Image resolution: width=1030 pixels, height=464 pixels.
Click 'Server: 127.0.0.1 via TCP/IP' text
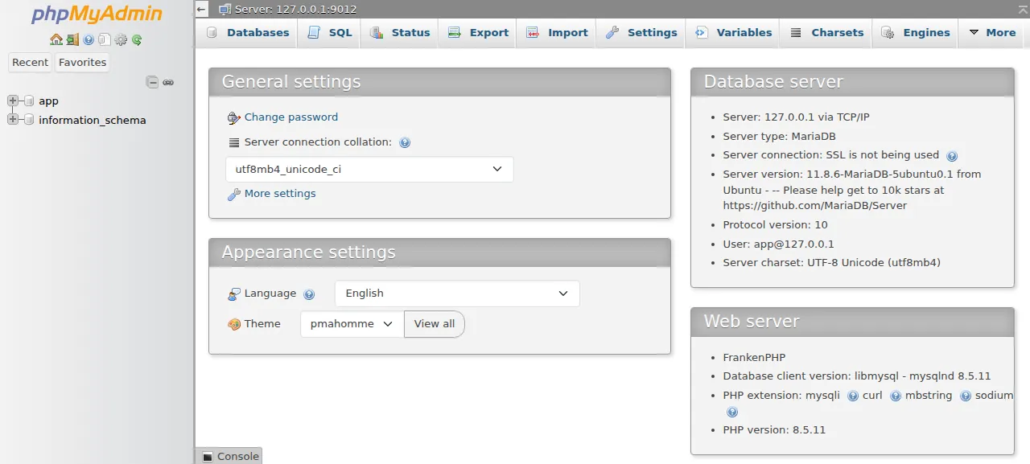tap(796, 117)
